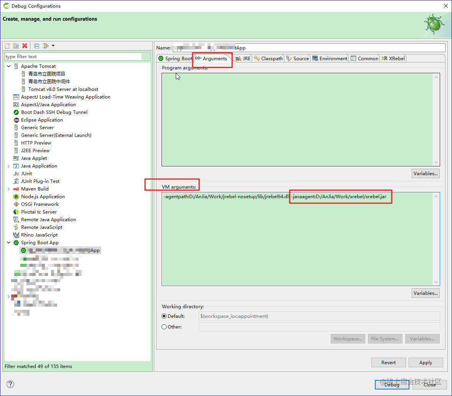Select the J2EE Preview entry
This screenshot has height=396, width=452.
pyautogui.click(x=35, y=151)
